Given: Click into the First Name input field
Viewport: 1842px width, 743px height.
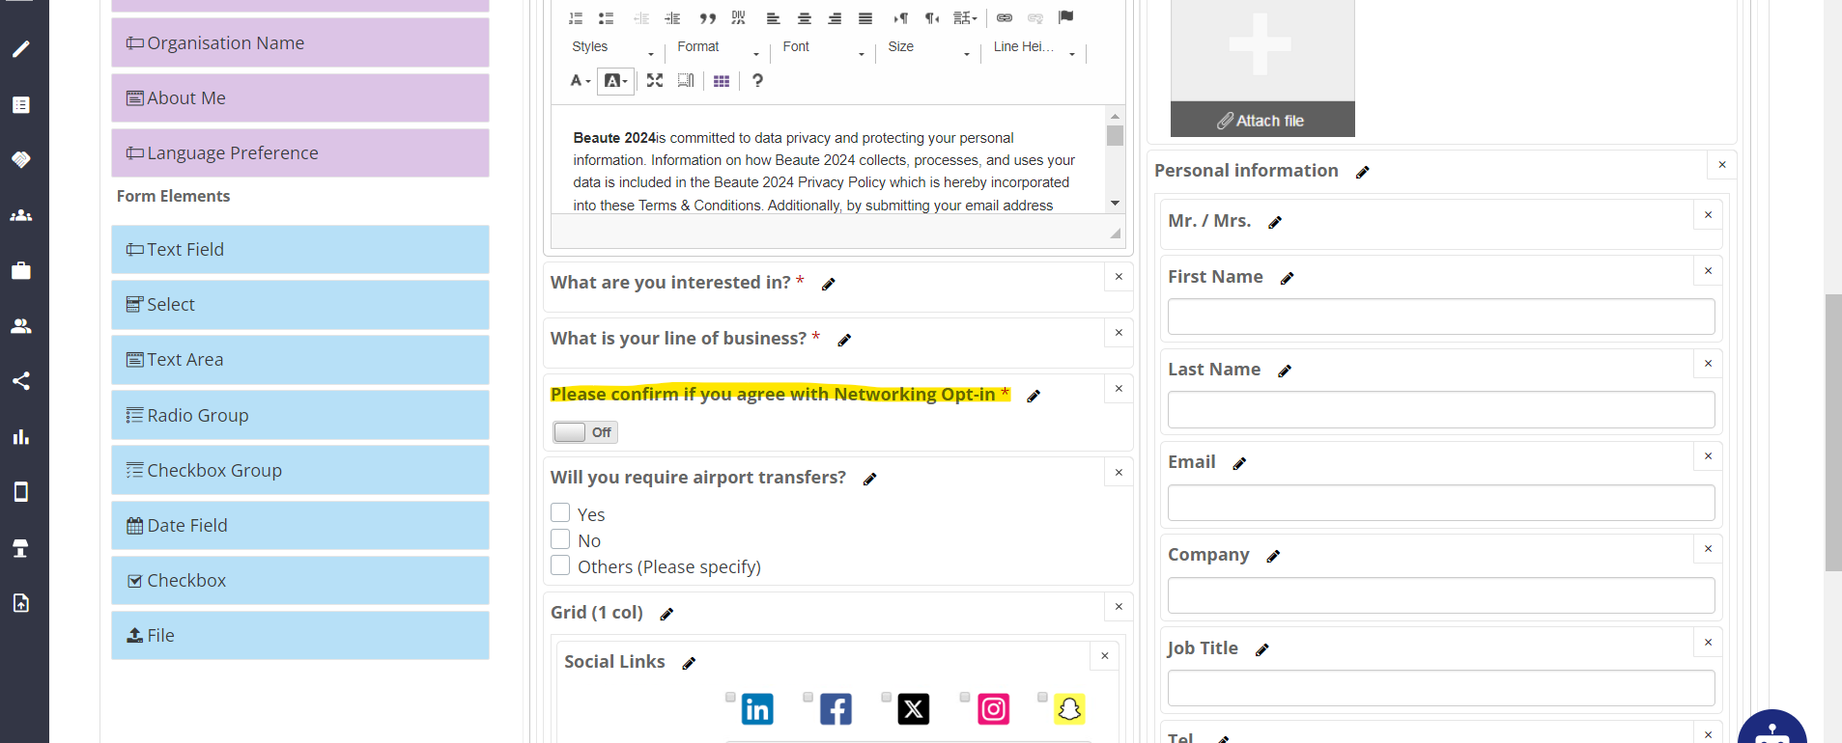Looking at the screenshot, I should [x=1440, y=316].
